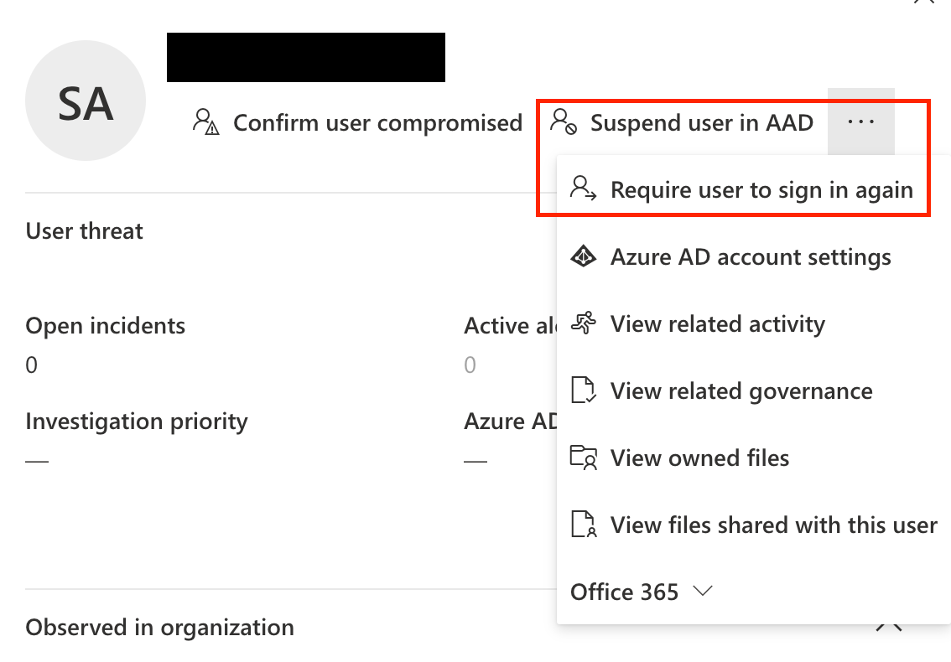The width and height of the screenshot is (951, 662).
Task: Collapse the Observed in organization section
Action: [x=890, y=627]
